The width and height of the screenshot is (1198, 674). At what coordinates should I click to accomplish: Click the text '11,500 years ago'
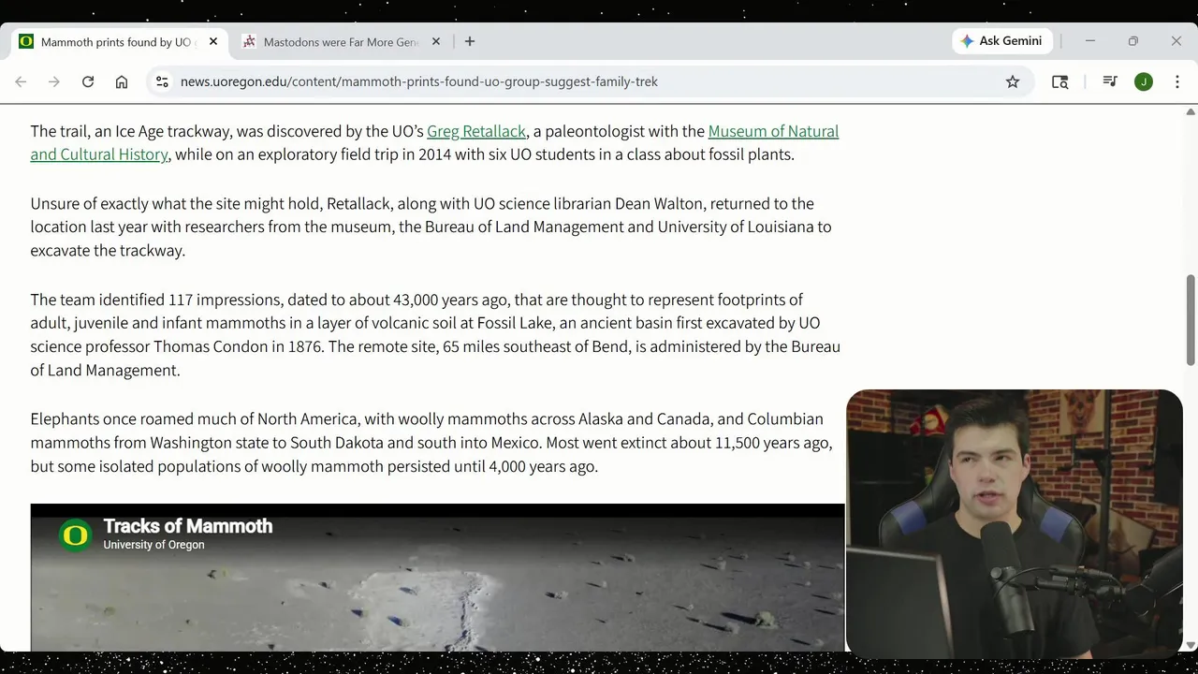(x=773, y=442)
